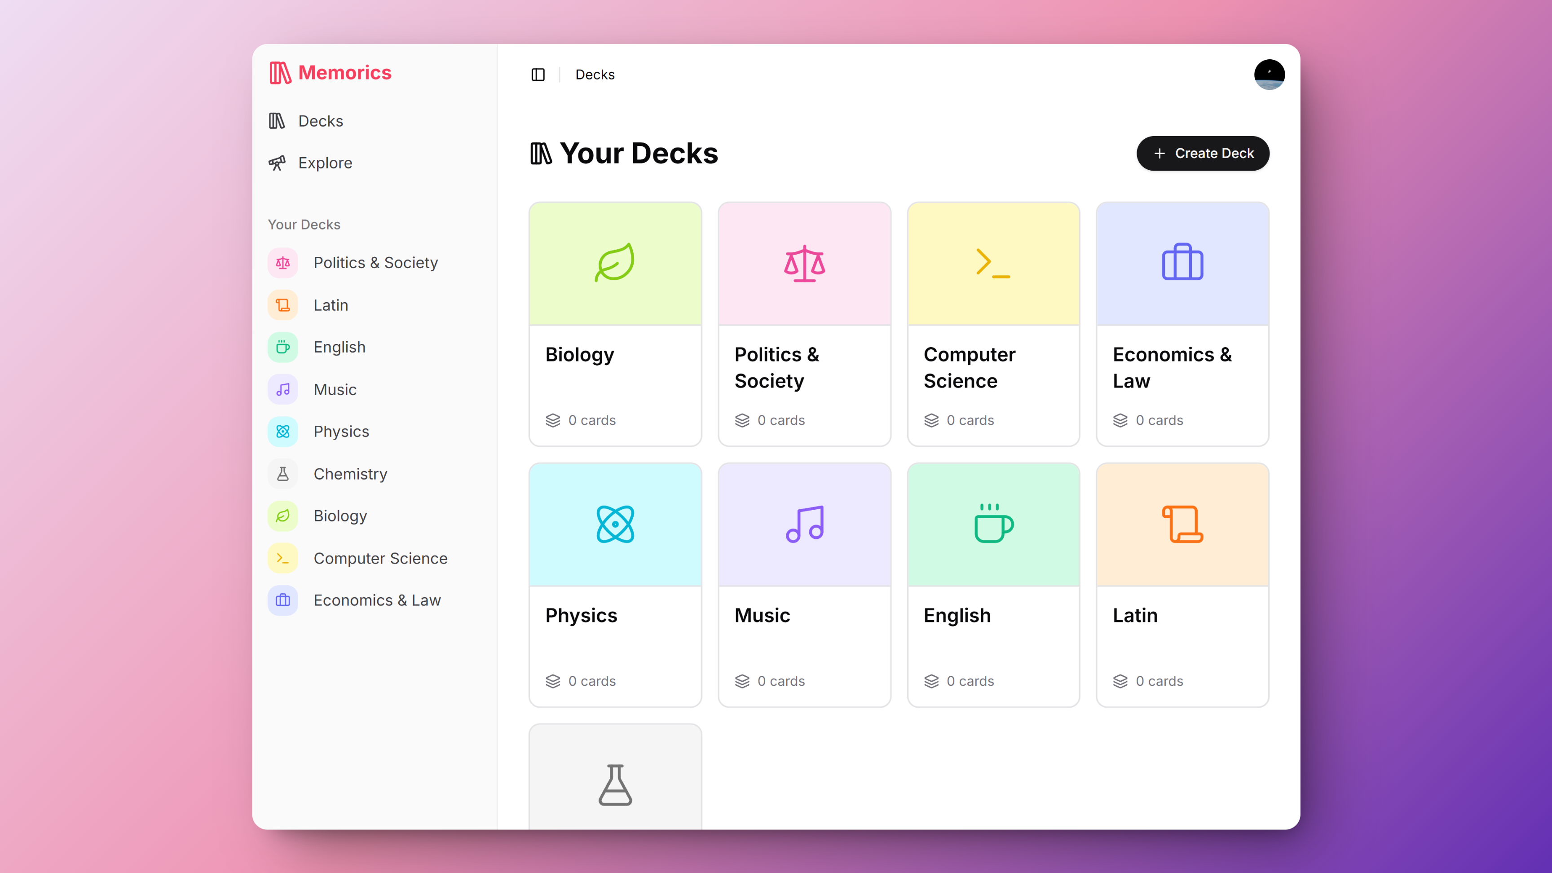
Task: Open the Latin deck card
Action: pos(1182,585)
